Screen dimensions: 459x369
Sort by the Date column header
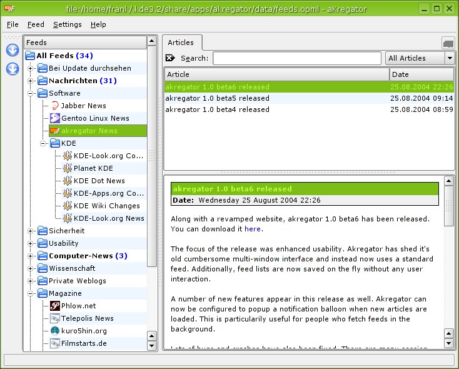pyautogui.click(x=422, y=74)
